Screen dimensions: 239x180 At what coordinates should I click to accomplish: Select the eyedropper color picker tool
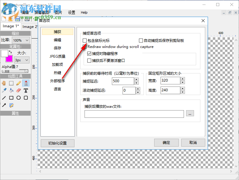tap(4, 90)
